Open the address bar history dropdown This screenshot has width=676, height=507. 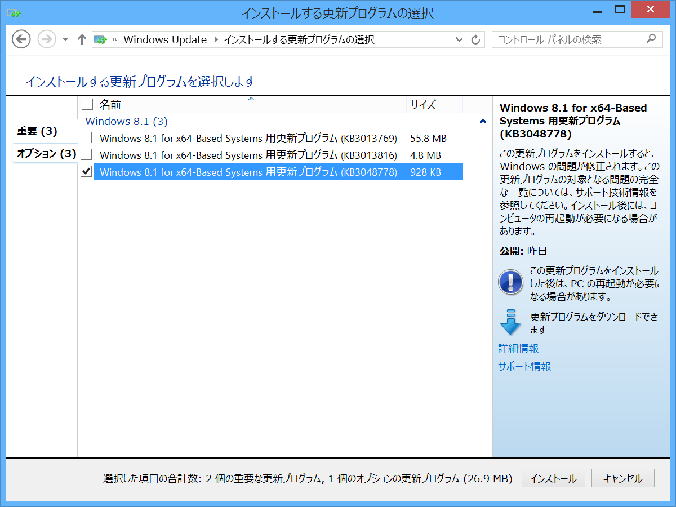click(x=460, y=39)
